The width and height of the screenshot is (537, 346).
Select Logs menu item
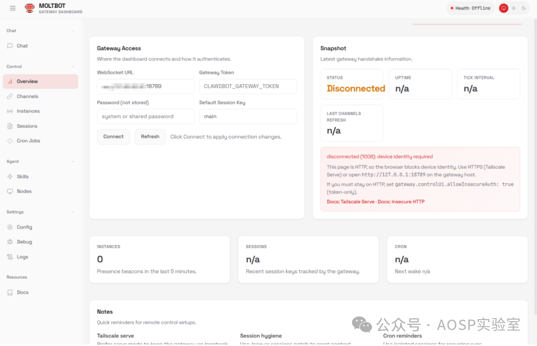tap(22, 257)
